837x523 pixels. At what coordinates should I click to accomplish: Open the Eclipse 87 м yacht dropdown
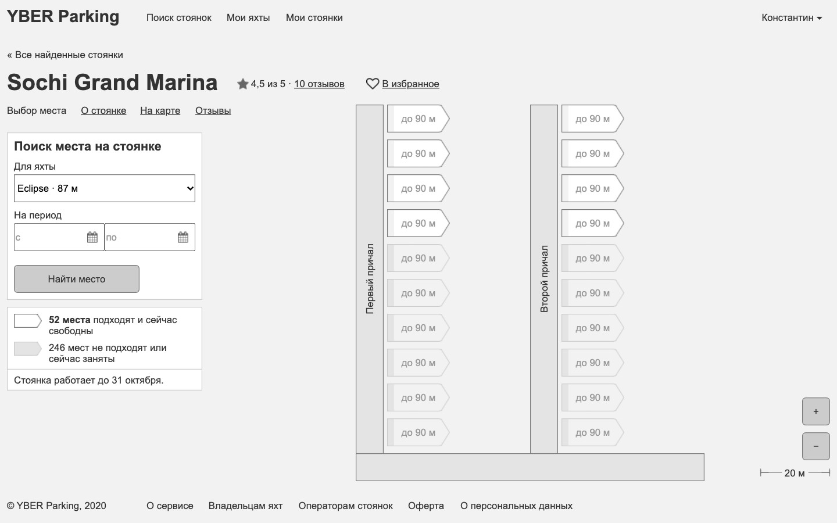click(105, 188)
